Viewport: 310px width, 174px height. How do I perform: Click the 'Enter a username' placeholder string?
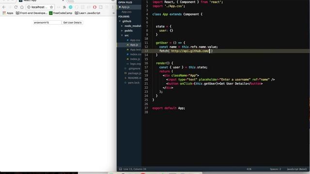(x=235, y=79)
